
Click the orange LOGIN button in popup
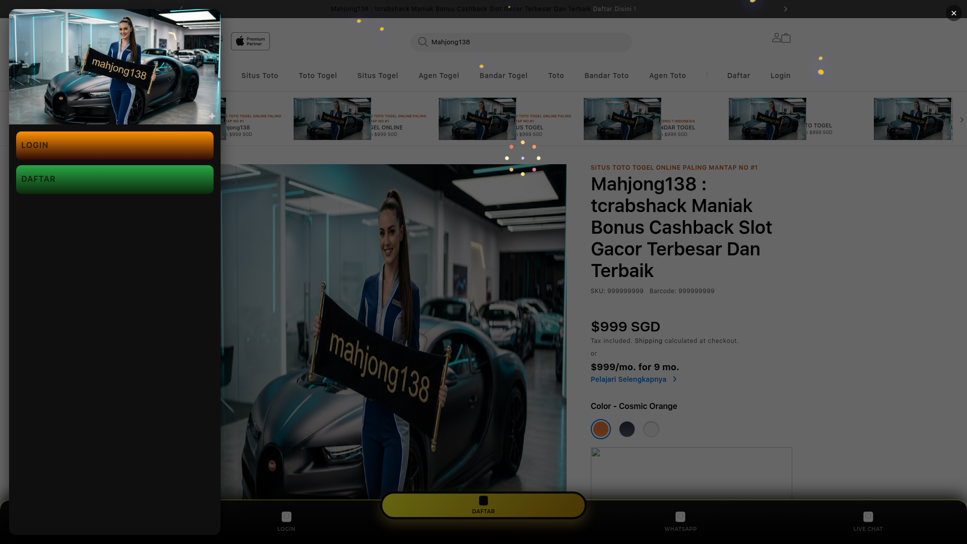click(x=115, y=146)
